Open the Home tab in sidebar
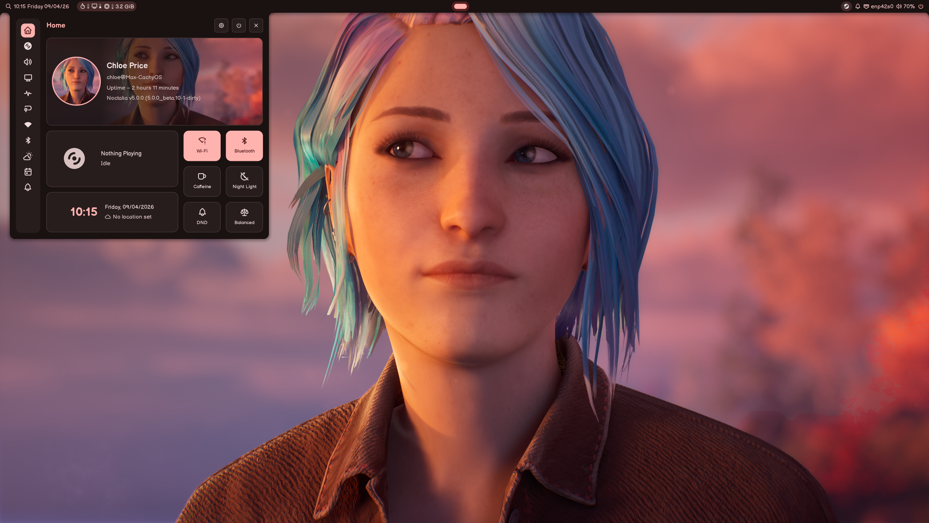The image size is (929, 523). pyautogui.click(x=28, y=31)
